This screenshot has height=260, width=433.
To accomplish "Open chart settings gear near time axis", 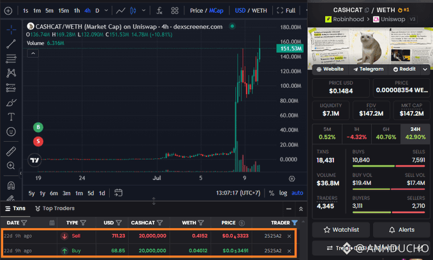I will pyautogui.click(x=292, y=179).
